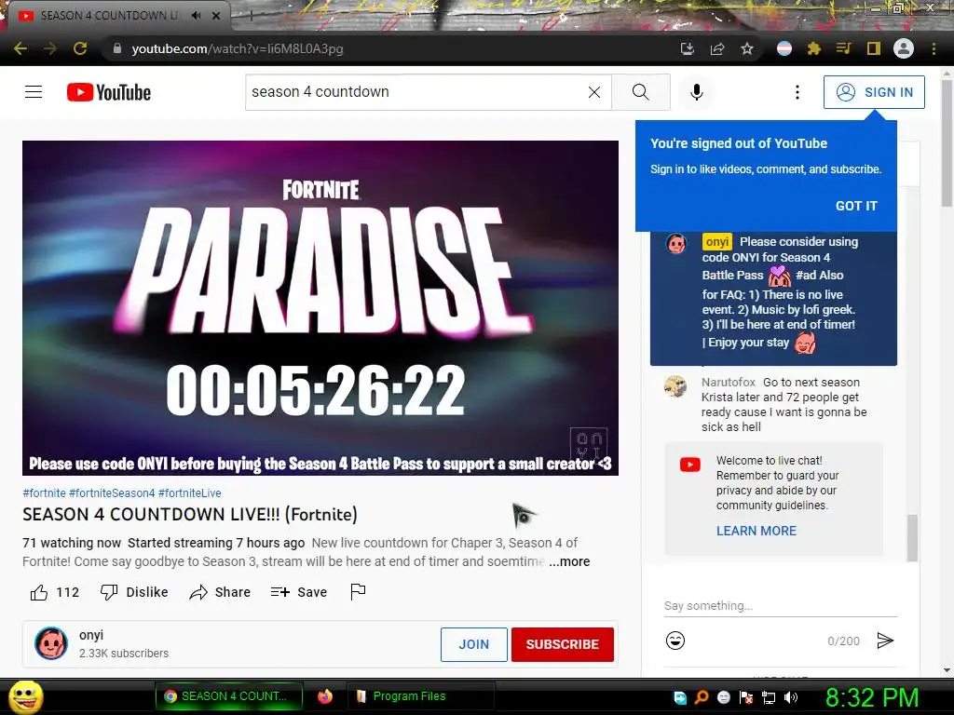Viewport: 954px width, 715px height.
Task: Click the striped flag extension icon
Action: tap(784, 48)
